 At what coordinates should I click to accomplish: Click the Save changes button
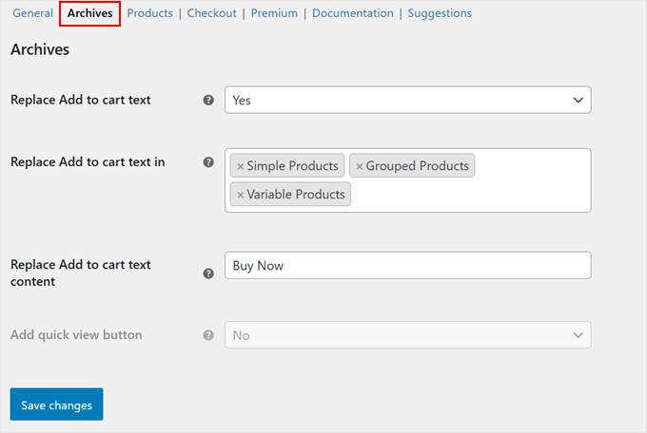pyautogui.click(x=56, y=405)
